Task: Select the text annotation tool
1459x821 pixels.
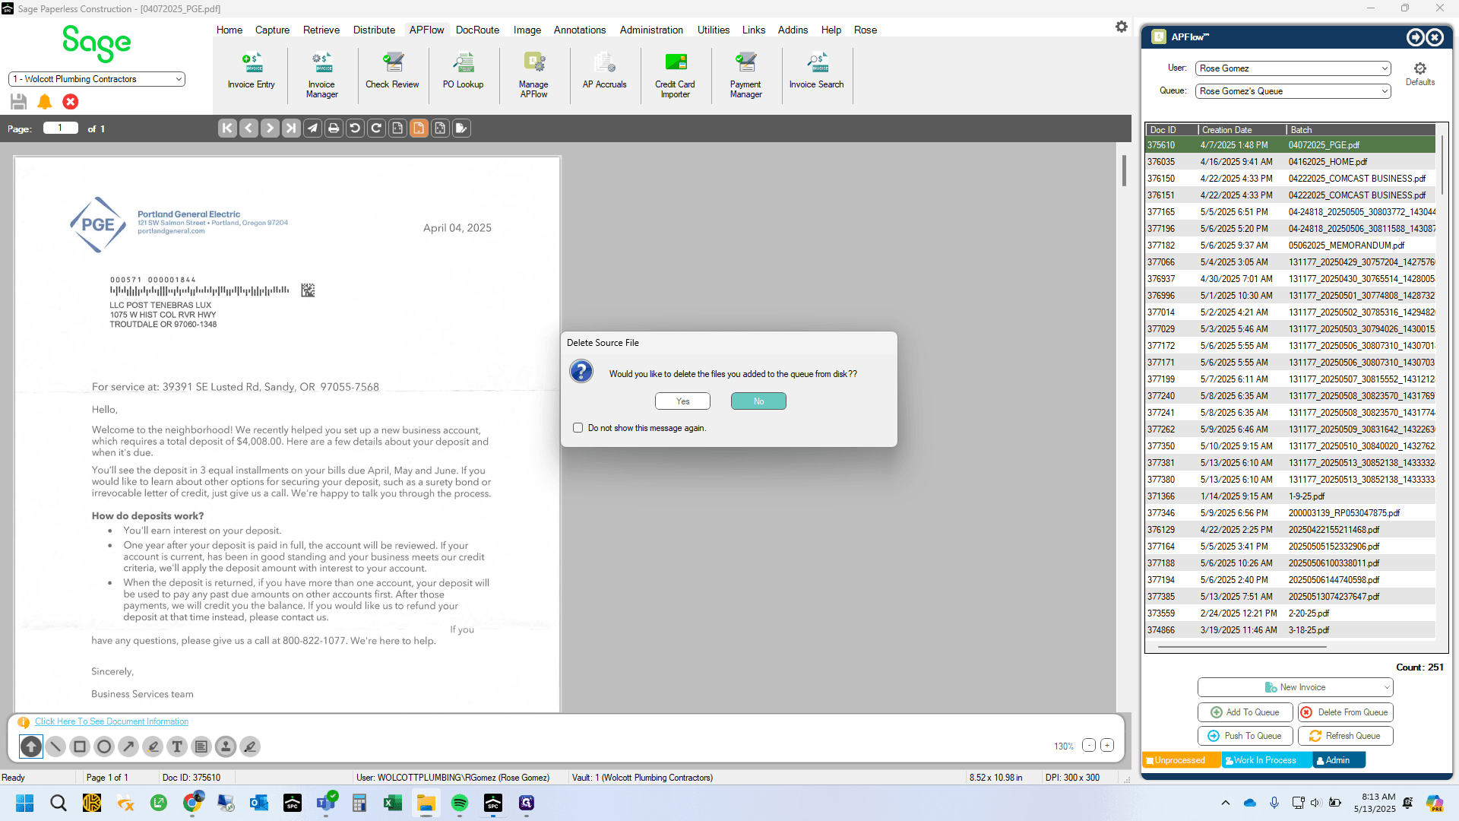Action: (x=177, y=747)
